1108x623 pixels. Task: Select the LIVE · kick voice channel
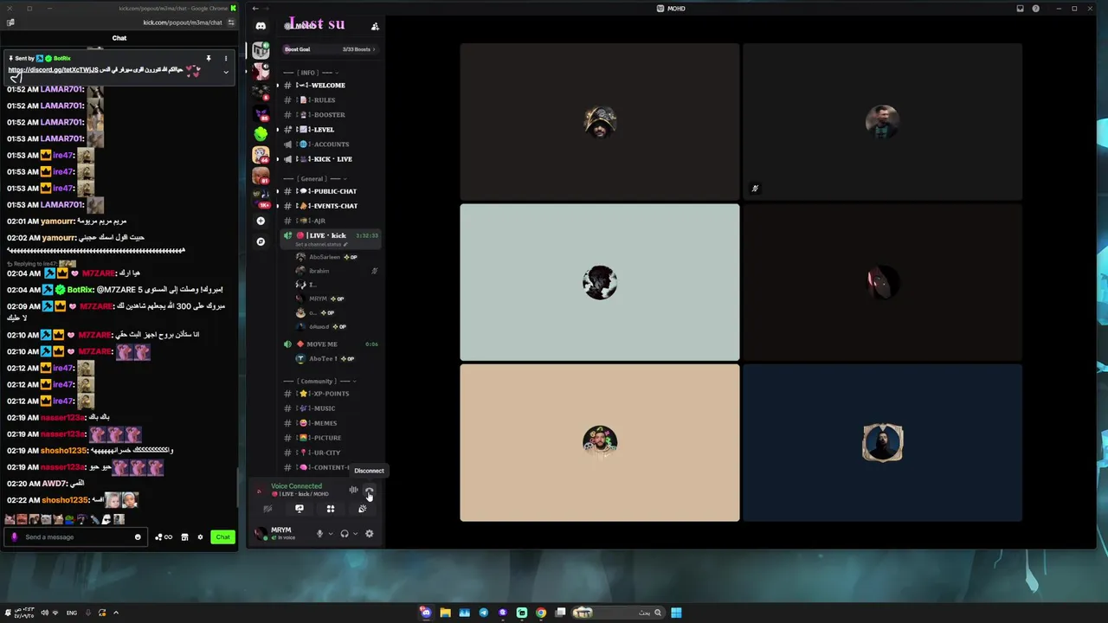pos(330,235)
